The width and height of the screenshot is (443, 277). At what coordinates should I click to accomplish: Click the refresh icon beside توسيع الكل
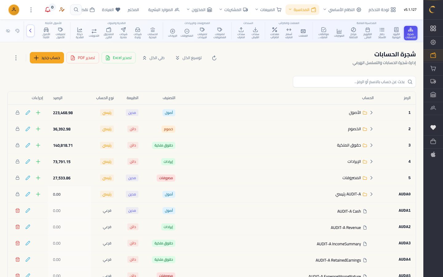pyautogui.click(x=214, y=58)
